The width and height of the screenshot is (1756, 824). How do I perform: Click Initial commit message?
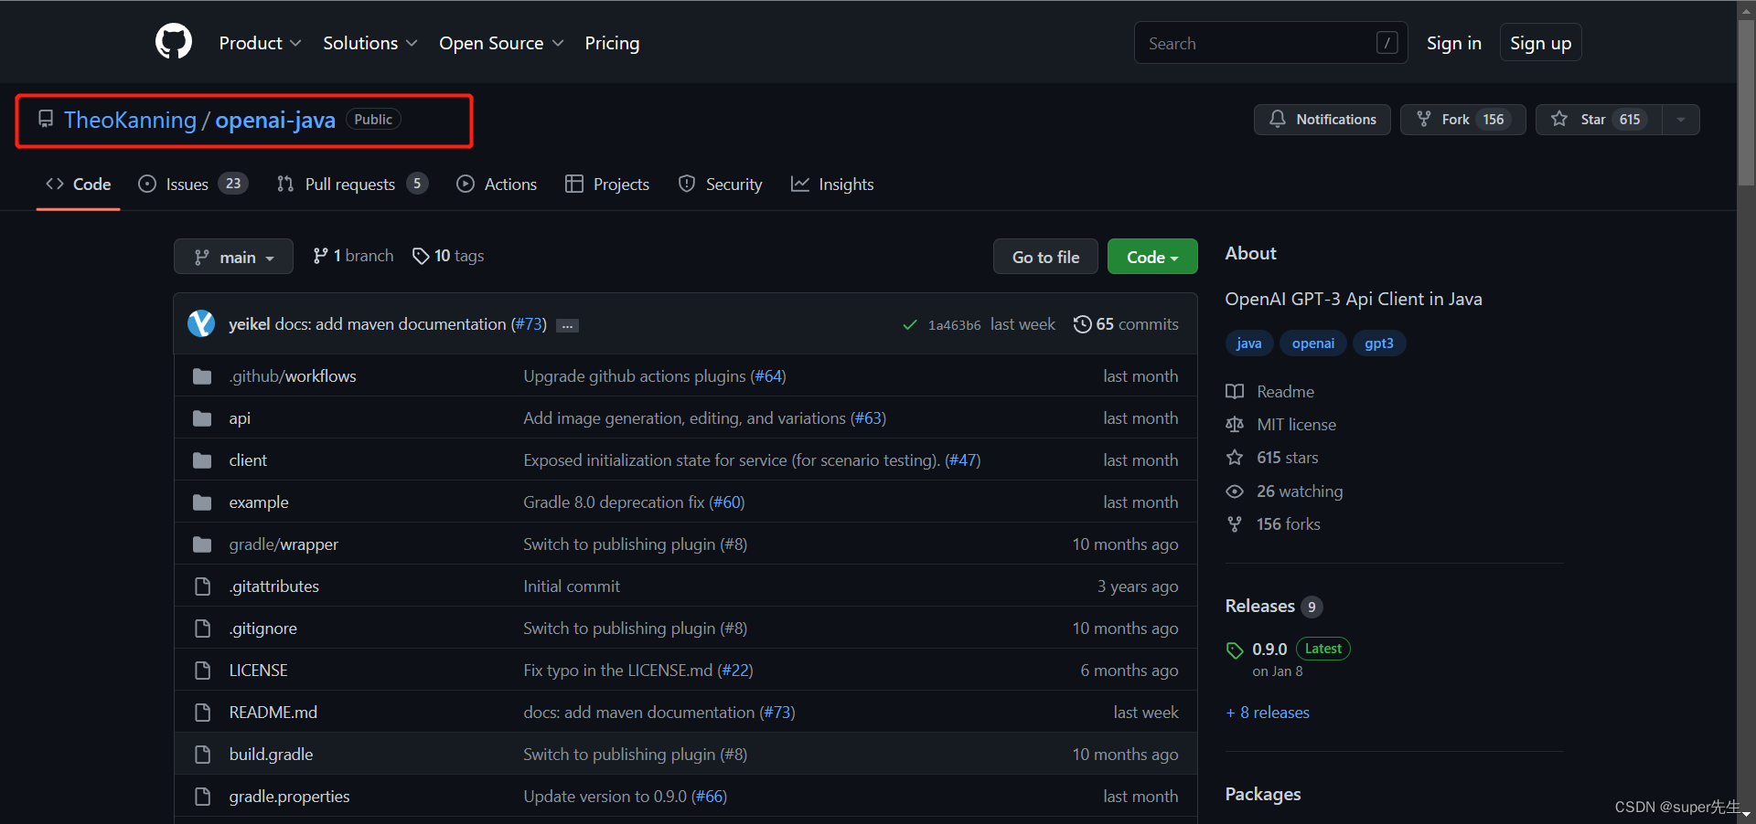(x=572, y=586)
